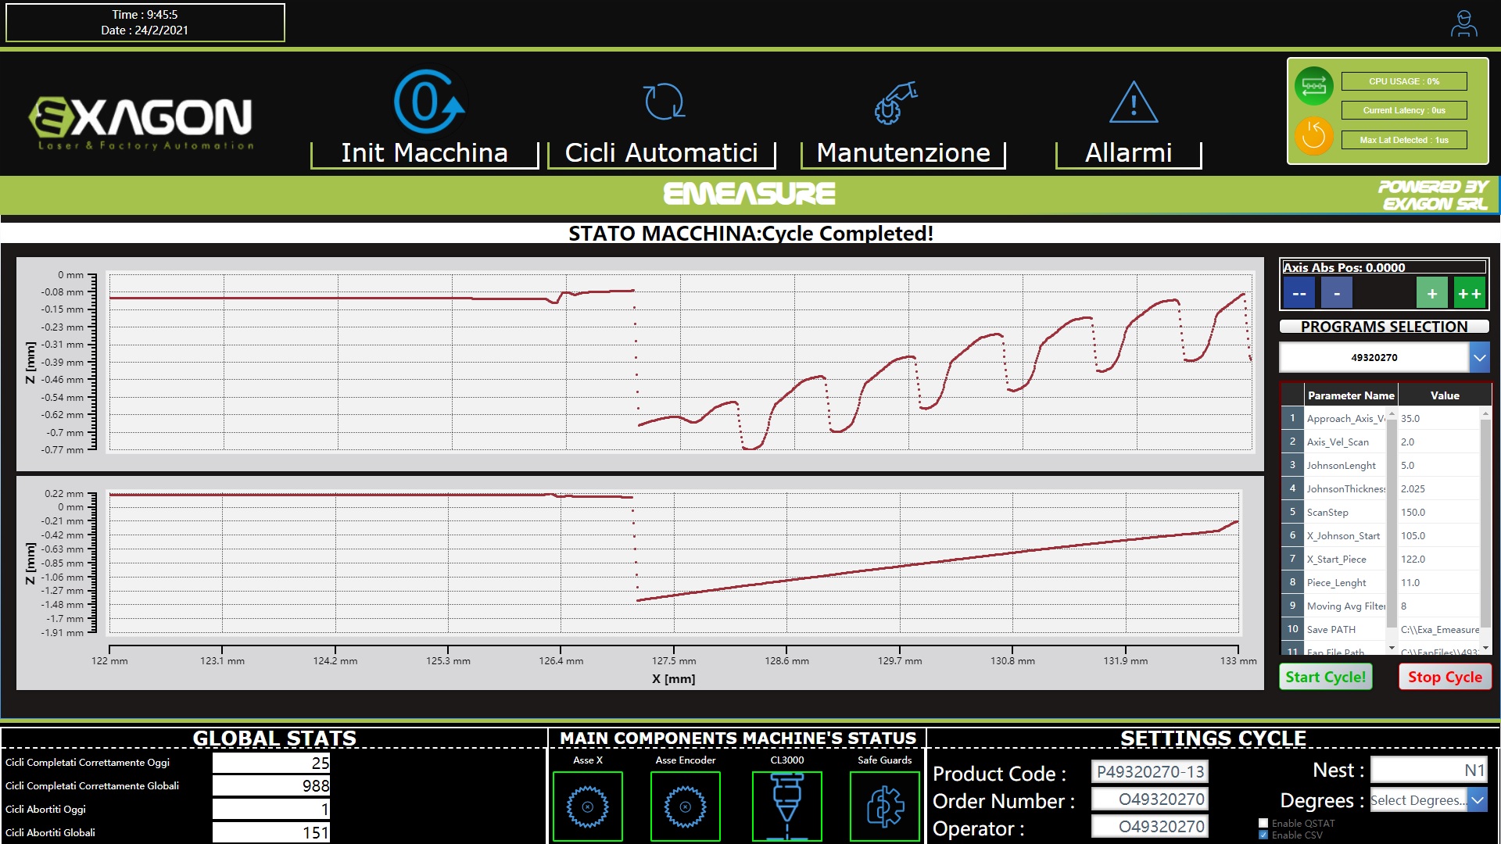1501x844 pixels.
Task: Click the time and date display box
Action: click(x=145, y=23)
